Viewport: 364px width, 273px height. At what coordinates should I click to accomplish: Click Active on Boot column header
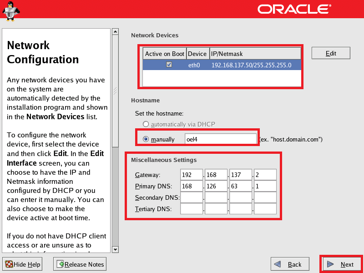pos(165,54)
